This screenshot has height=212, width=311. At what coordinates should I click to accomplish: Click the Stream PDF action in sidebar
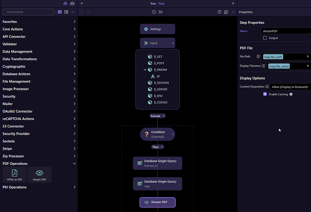39,175
